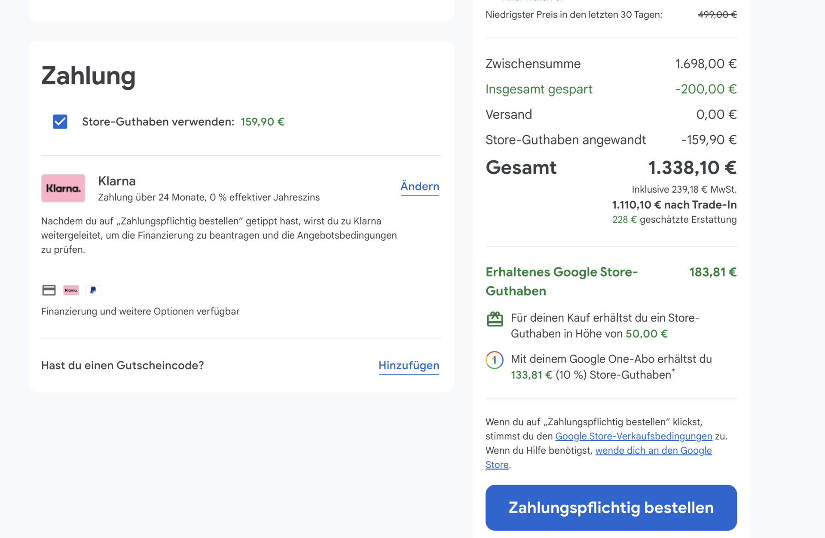The height and width of the screenshot is (538, 825).
Task: Click 'Hast du einen Gutscheincode?' text
Action: (x=122, y=366)
